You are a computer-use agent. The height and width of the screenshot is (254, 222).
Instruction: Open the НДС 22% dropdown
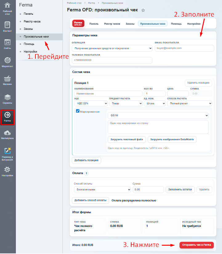pos(91,103)
